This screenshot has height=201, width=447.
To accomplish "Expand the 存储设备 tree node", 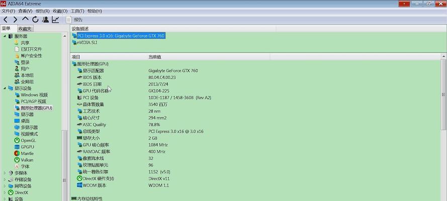I will [5, 179].
